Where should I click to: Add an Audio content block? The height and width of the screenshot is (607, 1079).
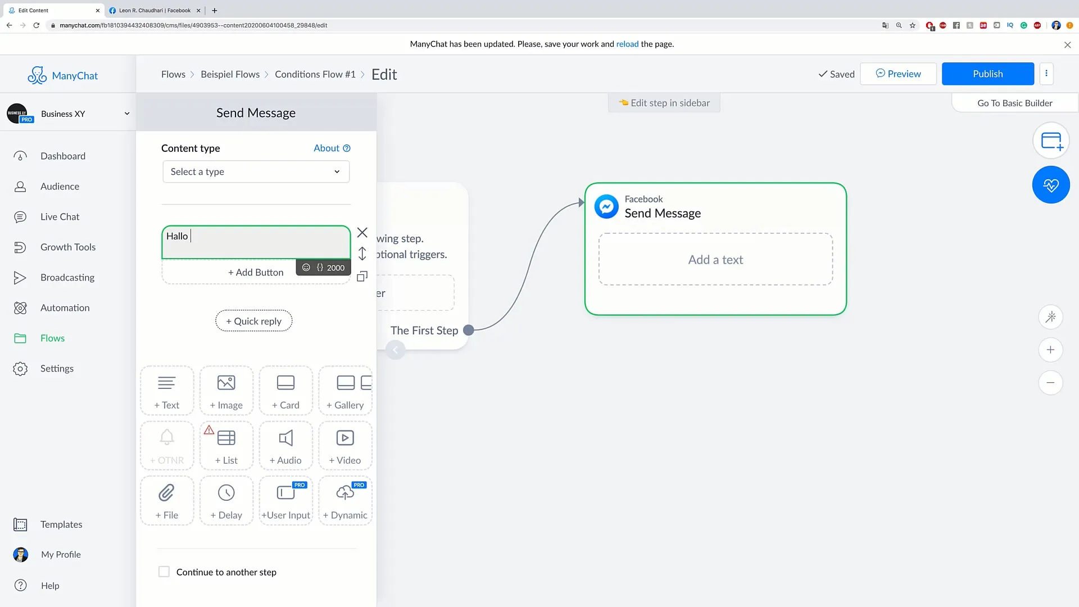click(x=285, y=446)
